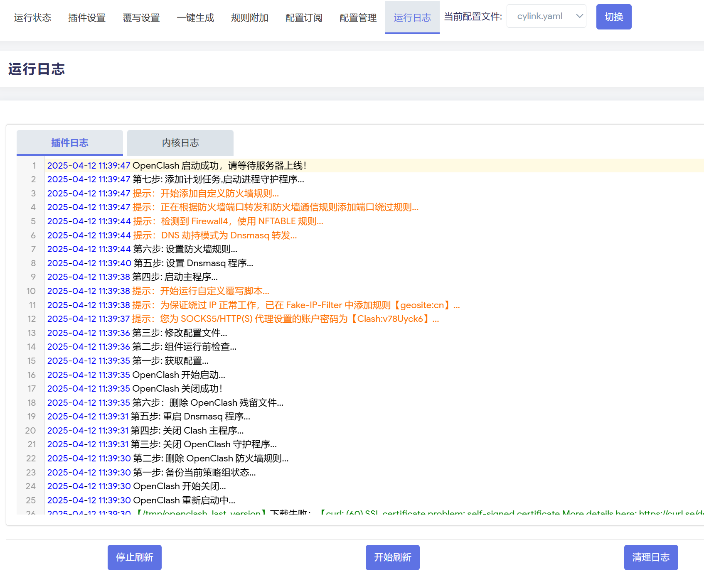Click the 开始刷新 button
Screen dimensions: 704x586
point(393,557)
